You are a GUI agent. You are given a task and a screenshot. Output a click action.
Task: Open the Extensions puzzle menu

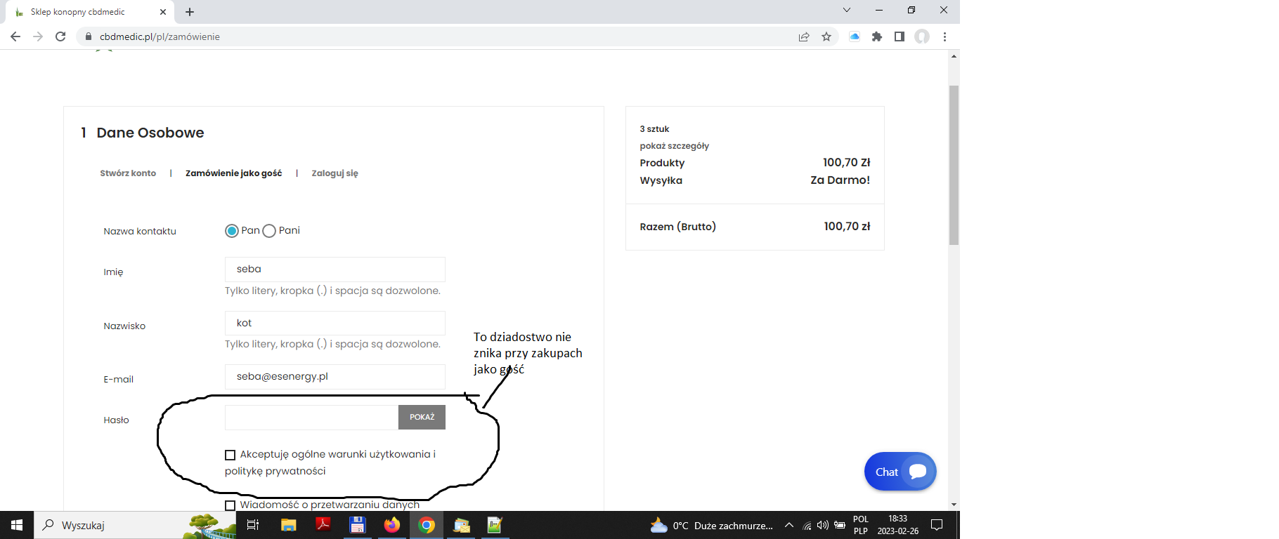[877, 36]
